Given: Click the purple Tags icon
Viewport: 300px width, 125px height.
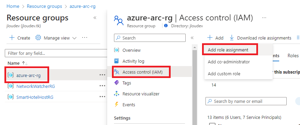Looking at the screenshot, I should pyautogui.click(x=116, y=83).
